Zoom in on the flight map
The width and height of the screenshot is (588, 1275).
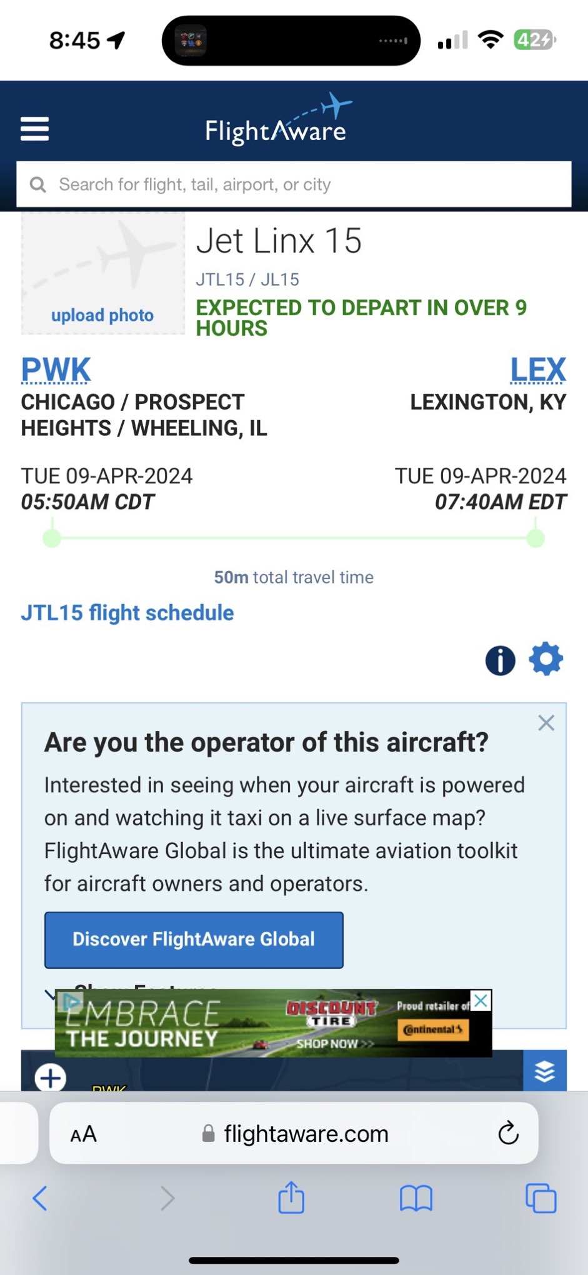click(51, 1077)
